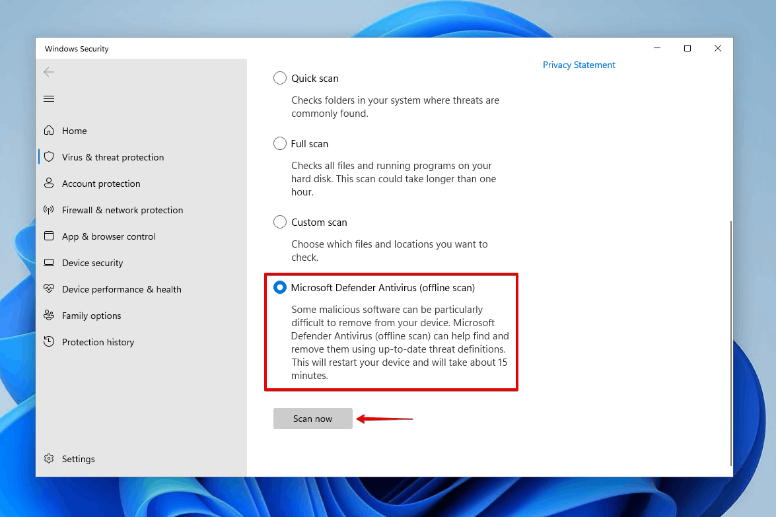Click the Device security laptop icon
The width and height of the screenshot is (776, 517).
(48, 263)
